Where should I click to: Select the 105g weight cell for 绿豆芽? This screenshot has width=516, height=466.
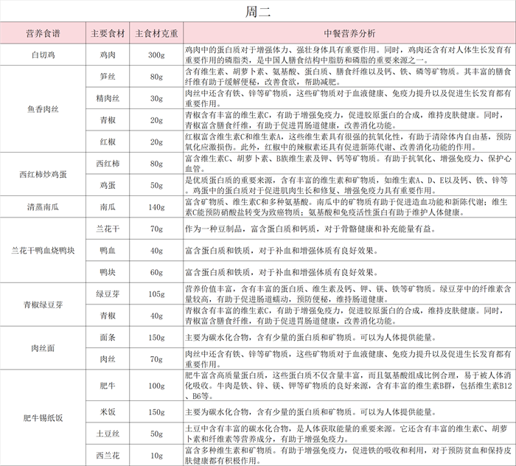coord(156,294)
